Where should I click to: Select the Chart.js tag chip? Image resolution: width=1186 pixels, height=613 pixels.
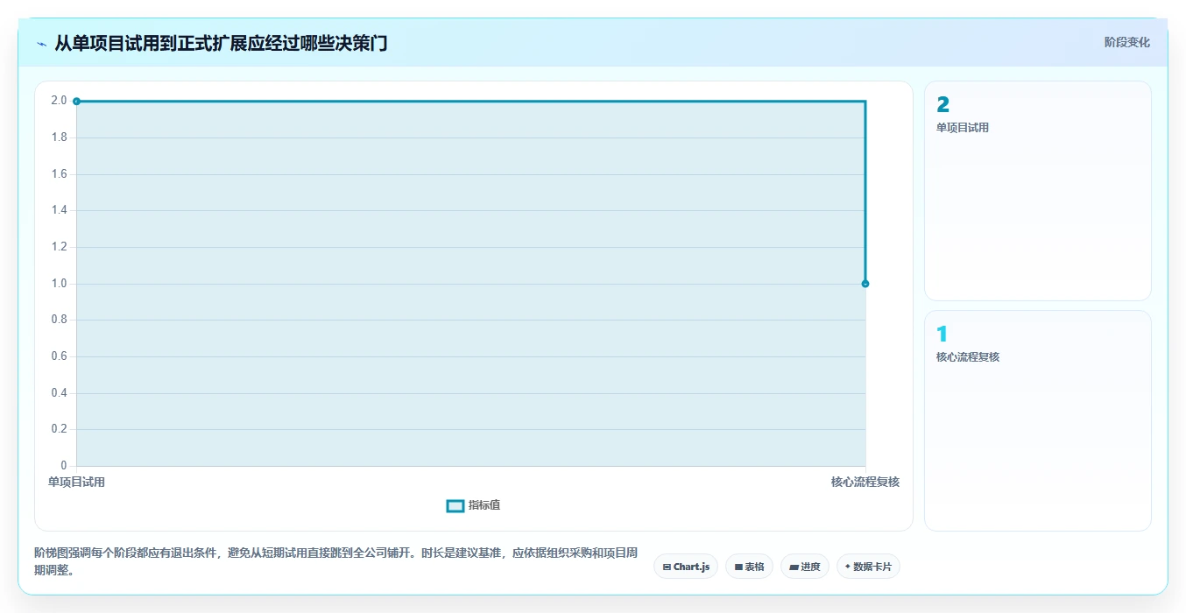[686, 567]
